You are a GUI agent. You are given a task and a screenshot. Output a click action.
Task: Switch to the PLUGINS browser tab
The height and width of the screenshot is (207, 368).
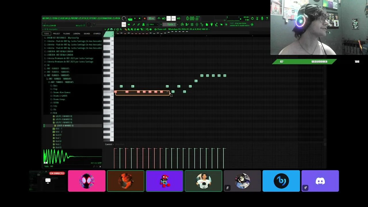[66, 34]
